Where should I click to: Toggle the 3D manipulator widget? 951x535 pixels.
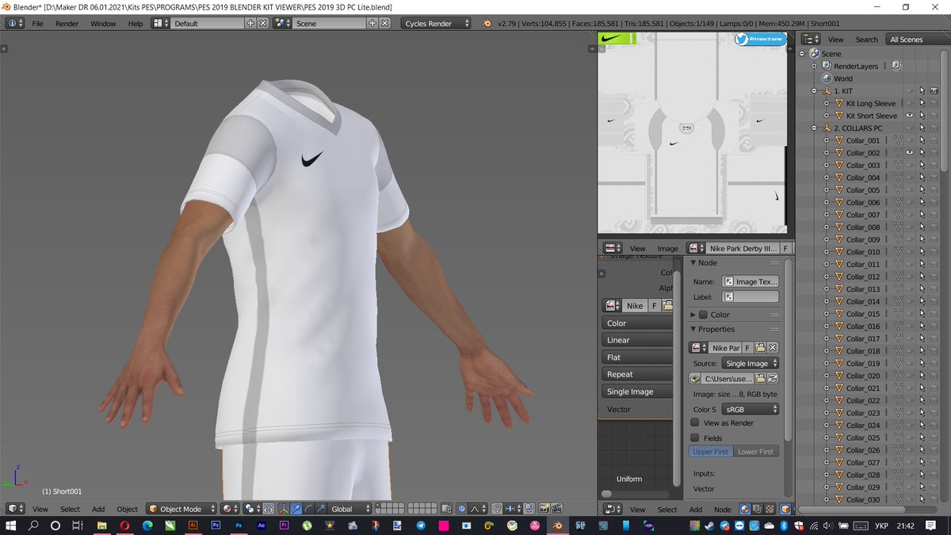(x=285, y=509)
